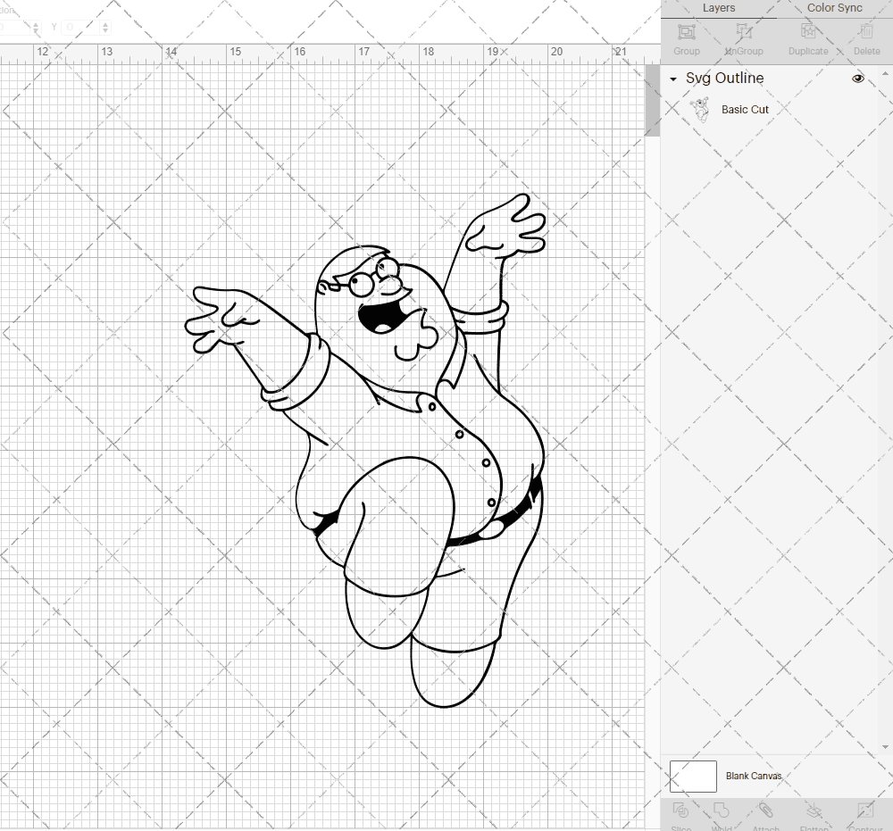This screenshot has width=893, height=831.
Task: Click the X coordinate stepper down arrow
Action: tap(36, 30)
